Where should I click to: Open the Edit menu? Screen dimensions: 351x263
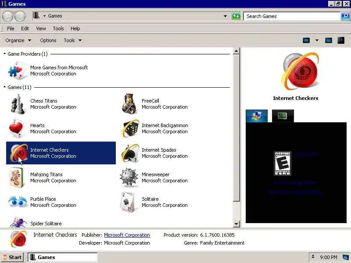(25, 28)
